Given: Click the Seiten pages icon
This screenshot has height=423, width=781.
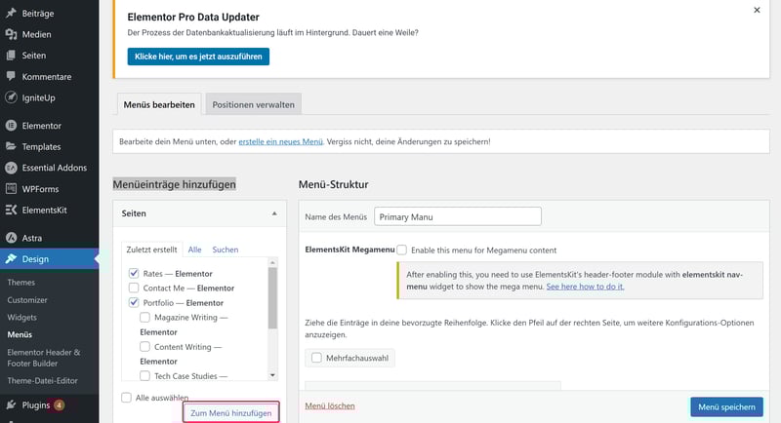Looking at the screenshot, I should point(11,56).
